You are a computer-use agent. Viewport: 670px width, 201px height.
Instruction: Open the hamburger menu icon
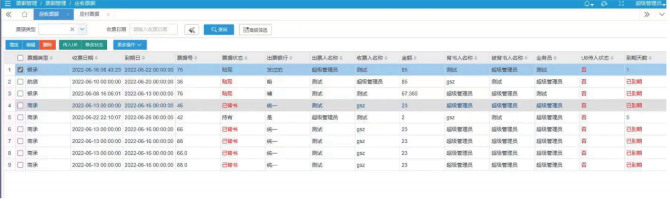tap(7, 4)
